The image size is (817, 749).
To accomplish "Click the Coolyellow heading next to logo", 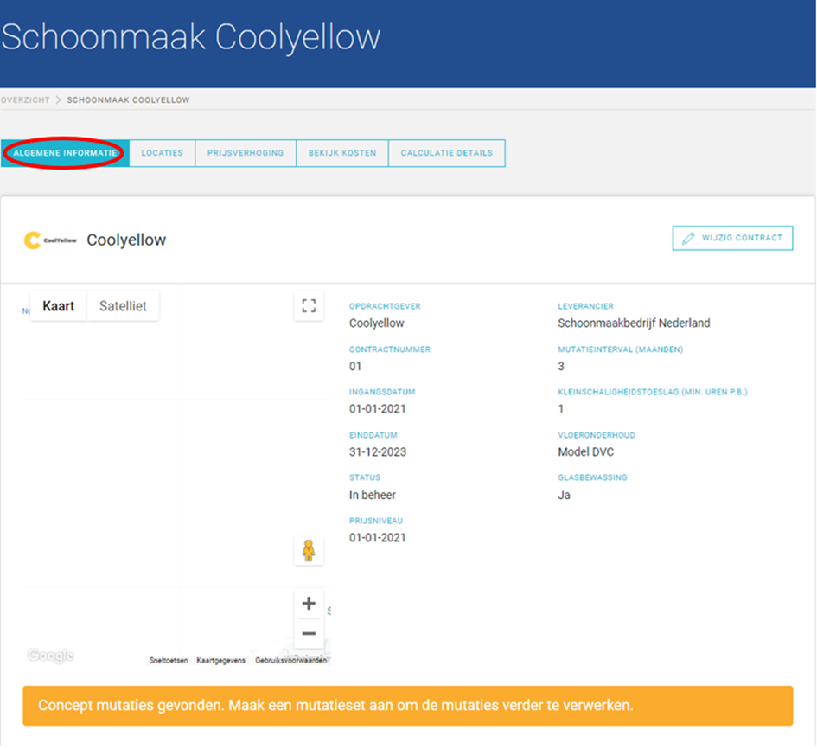I will pyautogui.click(x=126, y=240).
